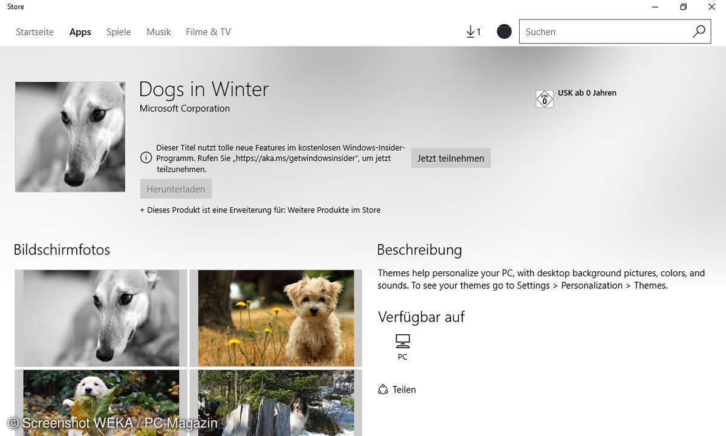The height and width of the screenshot is (436, 726).
Task: Open the Spiele tab
Action: click(x=119, y=32)
